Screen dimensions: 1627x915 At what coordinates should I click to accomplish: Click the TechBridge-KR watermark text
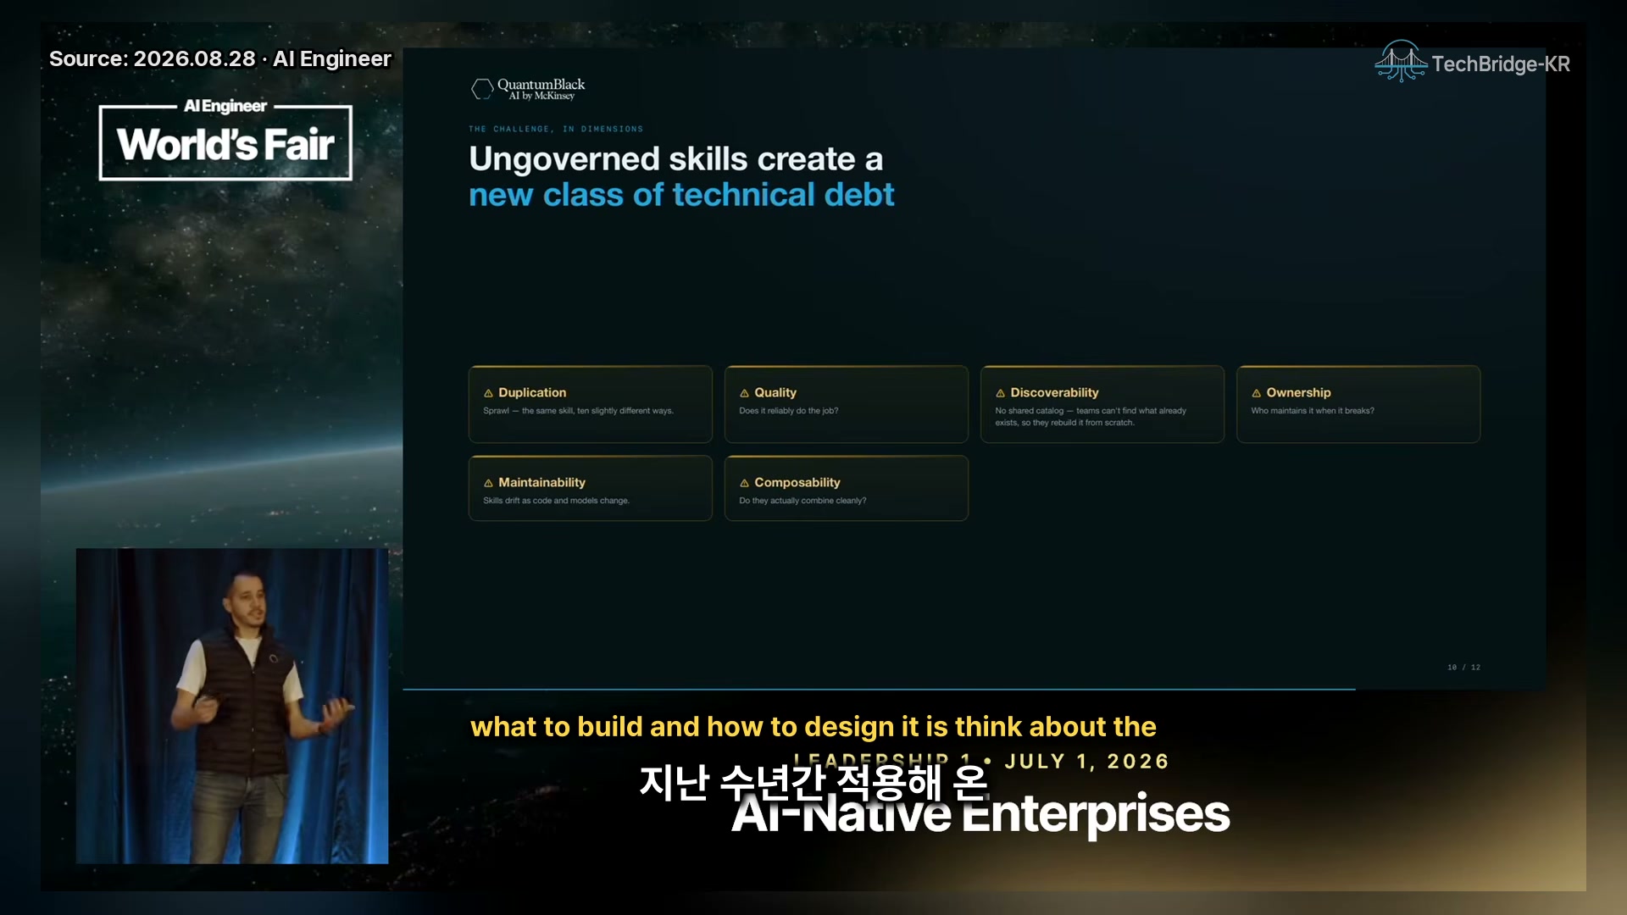[1500, 64]
